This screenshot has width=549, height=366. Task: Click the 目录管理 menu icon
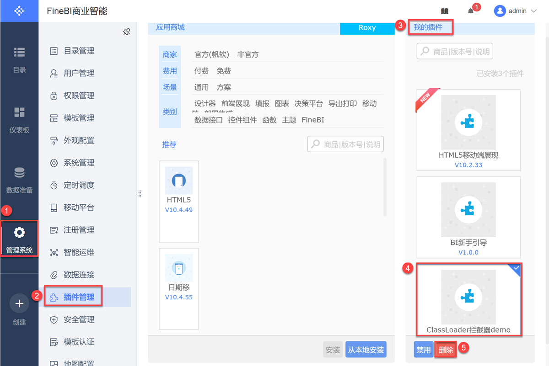(54, 51)
